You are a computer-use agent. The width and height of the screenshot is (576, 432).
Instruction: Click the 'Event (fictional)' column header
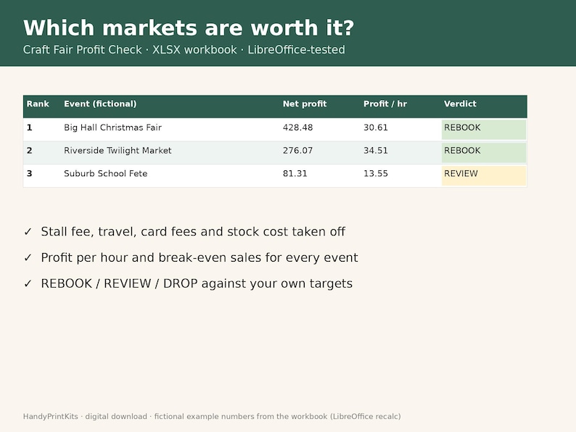click(x=100, y=104)
